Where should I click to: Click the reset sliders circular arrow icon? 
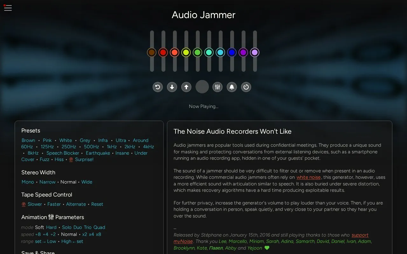tap(158, 87)
